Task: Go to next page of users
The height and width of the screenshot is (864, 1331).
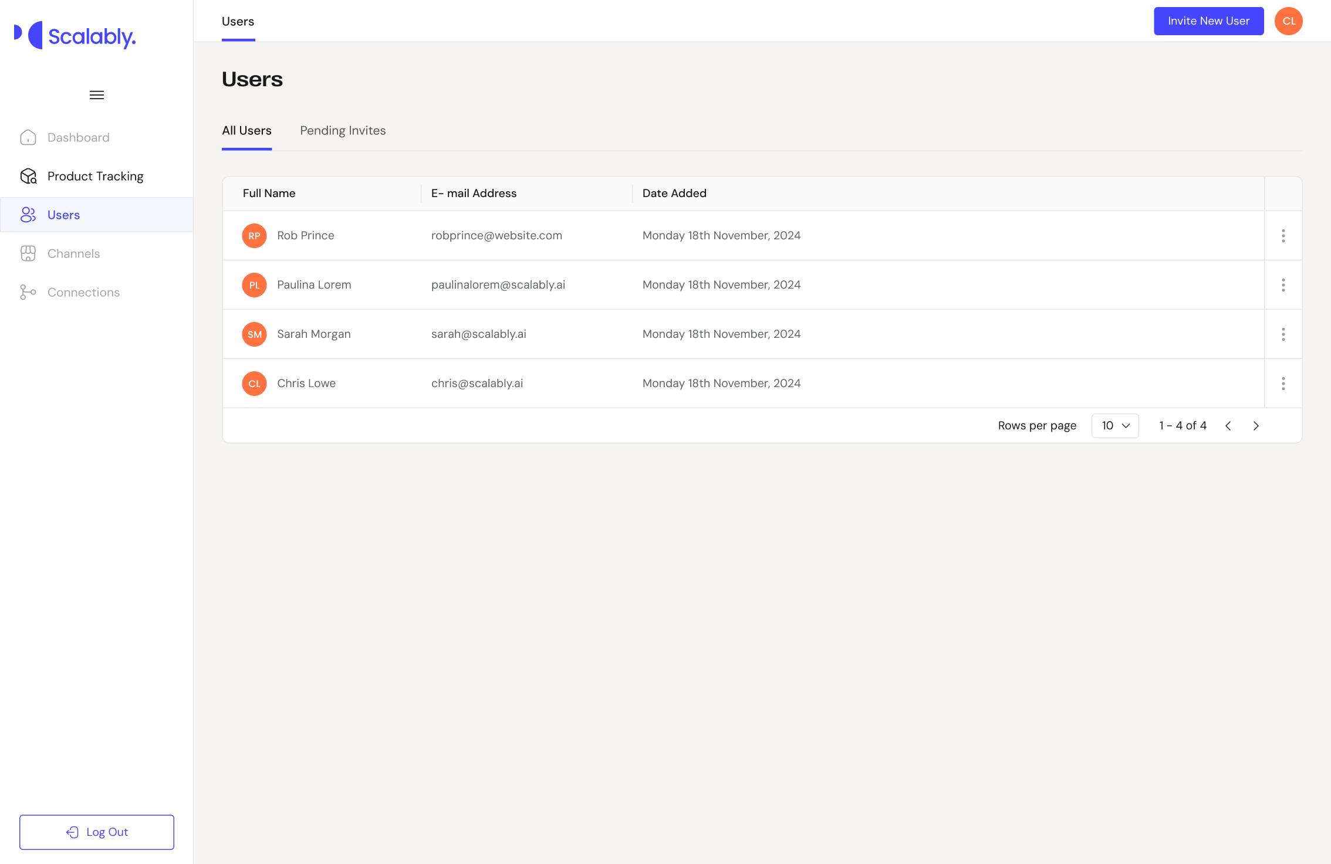Action: coord(1256,426)
